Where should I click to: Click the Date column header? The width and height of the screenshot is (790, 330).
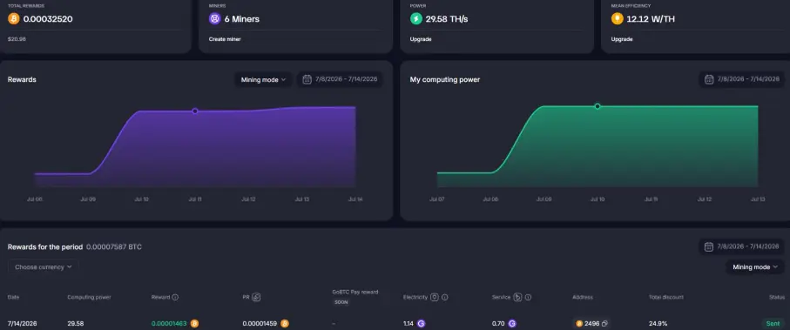(13, 297)
